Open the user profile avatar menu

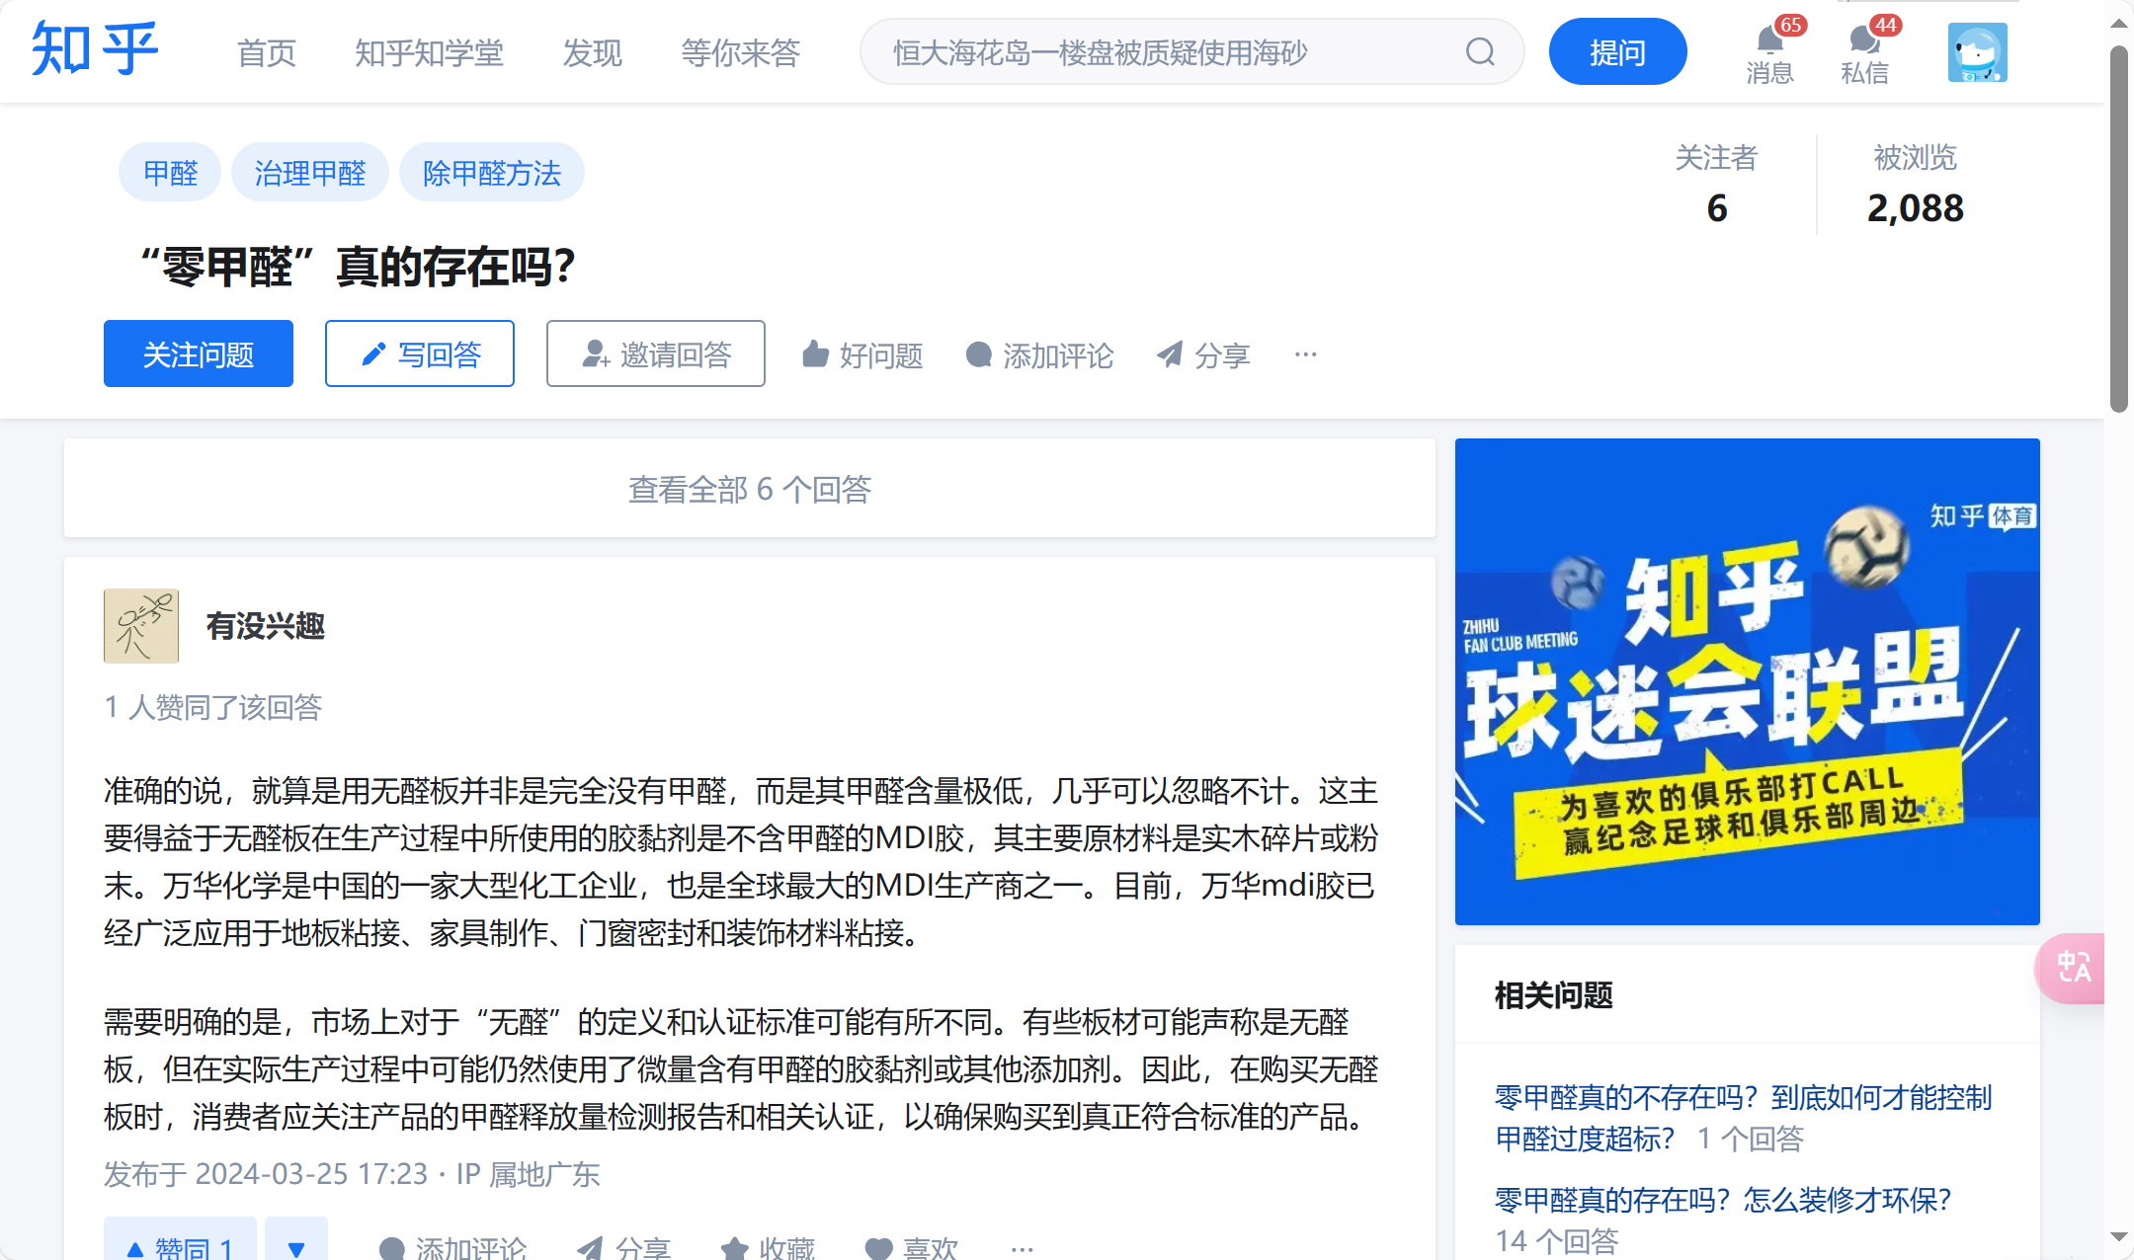pos(1977,52)
